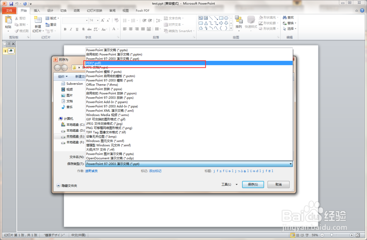This screenshot has height=240, width=367.
Task: Click the Help question mark icon
Action: [362, 11]
